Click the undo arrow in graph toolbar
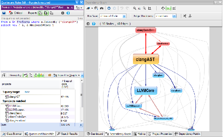 (122, 8)
